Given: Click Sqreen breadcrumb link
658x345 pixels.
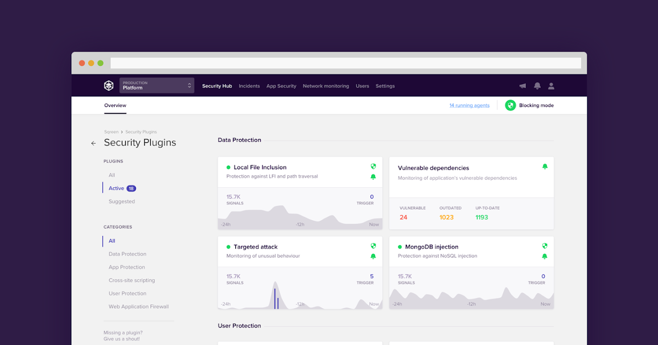Looking at the screenshot, I should click(x=111, y=132).
